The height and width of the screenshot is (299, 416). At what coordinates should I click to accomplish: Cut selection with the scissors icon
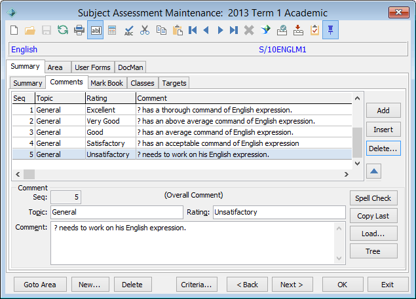pos(145,30)
